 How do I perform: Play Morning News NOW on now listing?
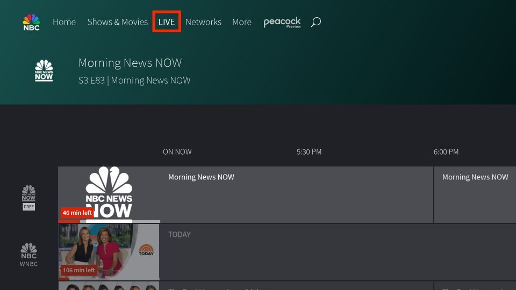point(297,194)
